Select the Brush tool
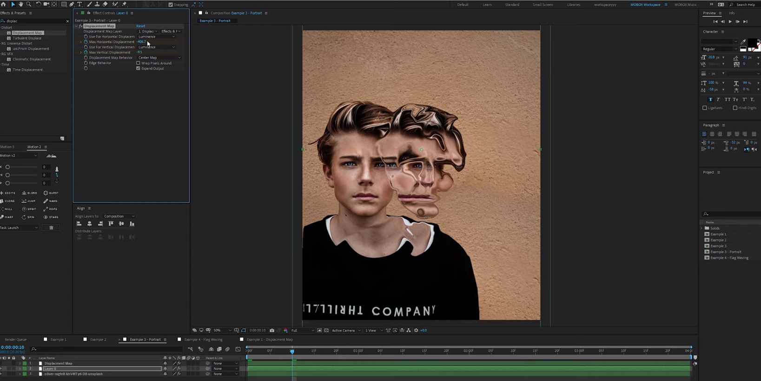 pos(89,4)
